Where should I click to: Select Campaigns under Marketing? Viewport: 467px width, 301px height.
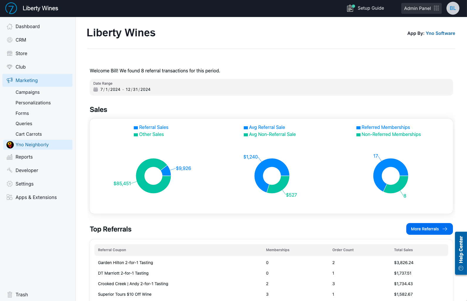28,92
